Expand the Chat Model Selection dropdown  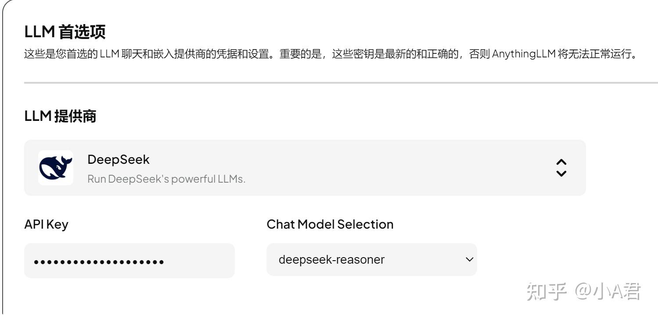pos(371,259)
